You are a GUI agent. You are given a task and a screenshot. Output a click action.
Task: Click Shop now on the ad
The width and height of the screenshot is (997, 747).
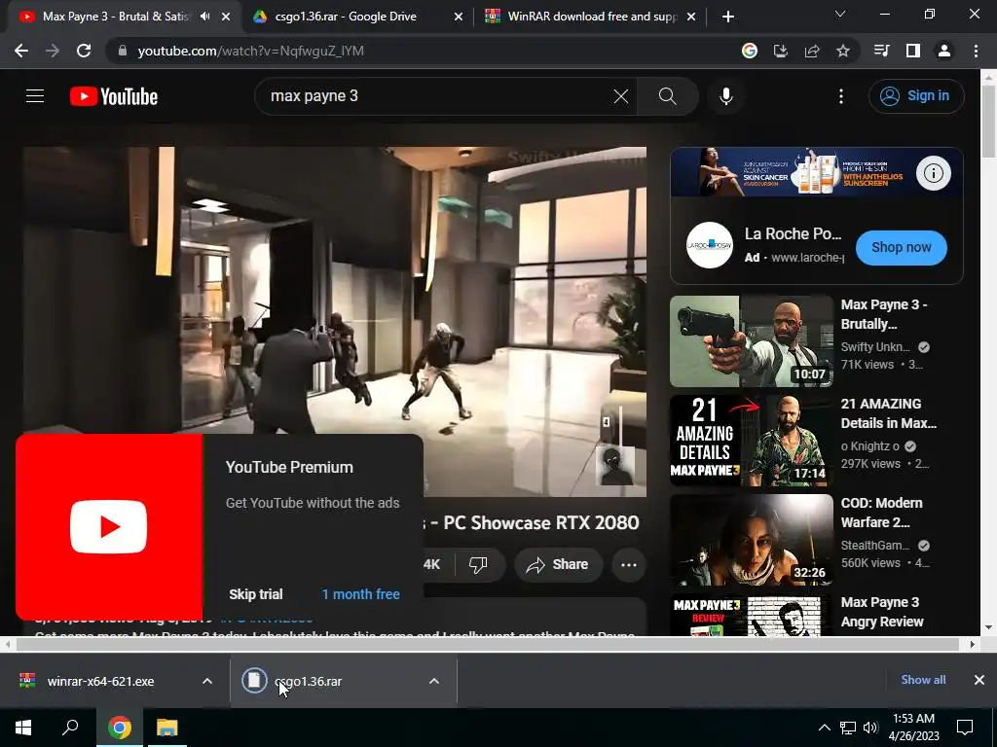901,247
